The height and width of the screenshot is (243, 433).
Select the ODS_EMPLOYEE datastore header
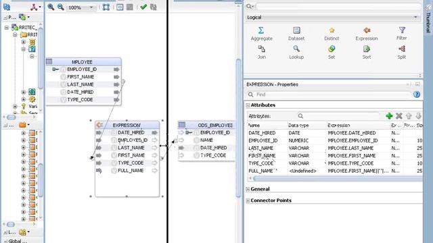pyautogui.click(x=215, y=126)
